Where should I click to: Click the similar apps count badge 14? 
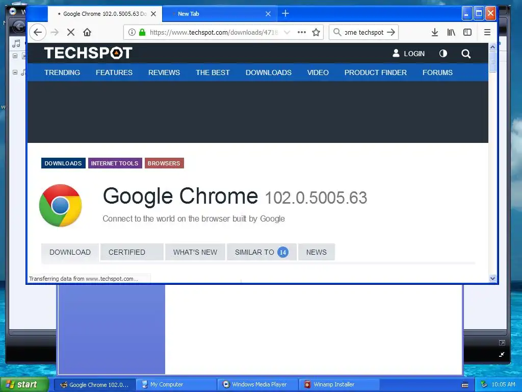click(x=283, y=252)
